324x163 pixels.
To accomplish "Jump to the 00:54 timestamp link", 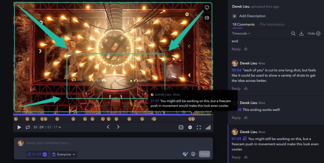I will [236, 70].
